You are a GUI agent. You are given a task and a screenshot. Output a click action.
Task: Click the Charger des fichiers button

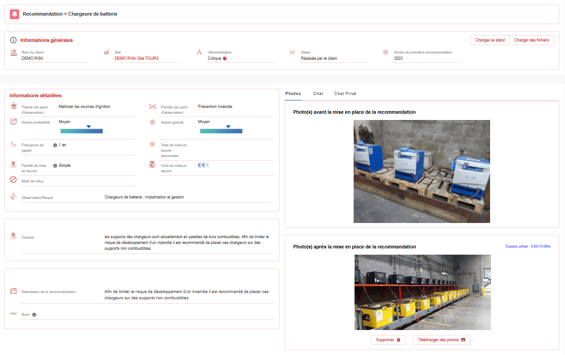click(x=532, y=40)
